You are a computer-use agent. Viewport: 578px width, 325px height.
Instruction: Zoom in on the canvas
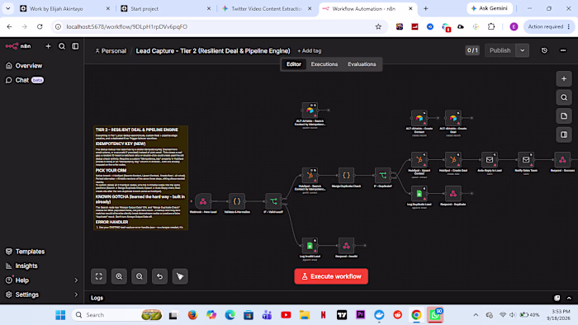(119, 276)
